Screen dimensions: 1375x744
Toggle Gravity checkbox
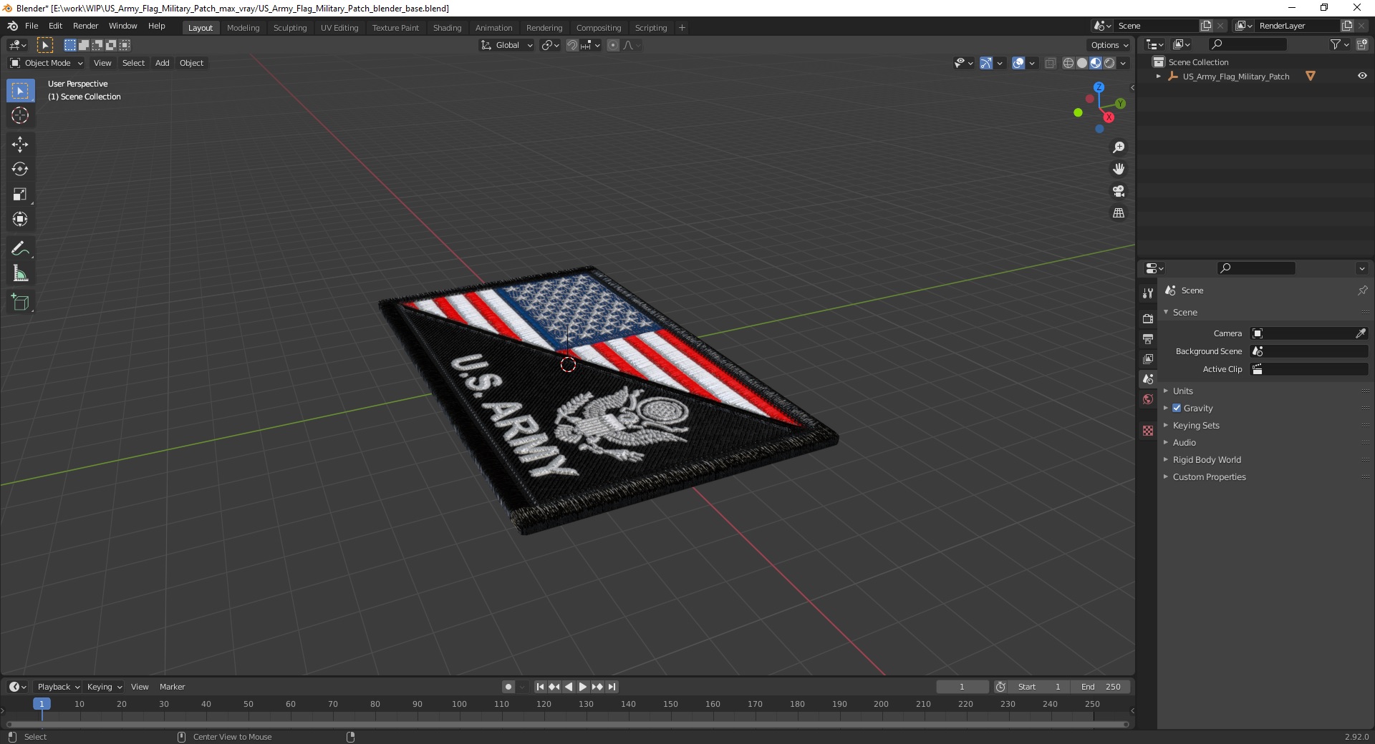click(x=1177, y=408)
